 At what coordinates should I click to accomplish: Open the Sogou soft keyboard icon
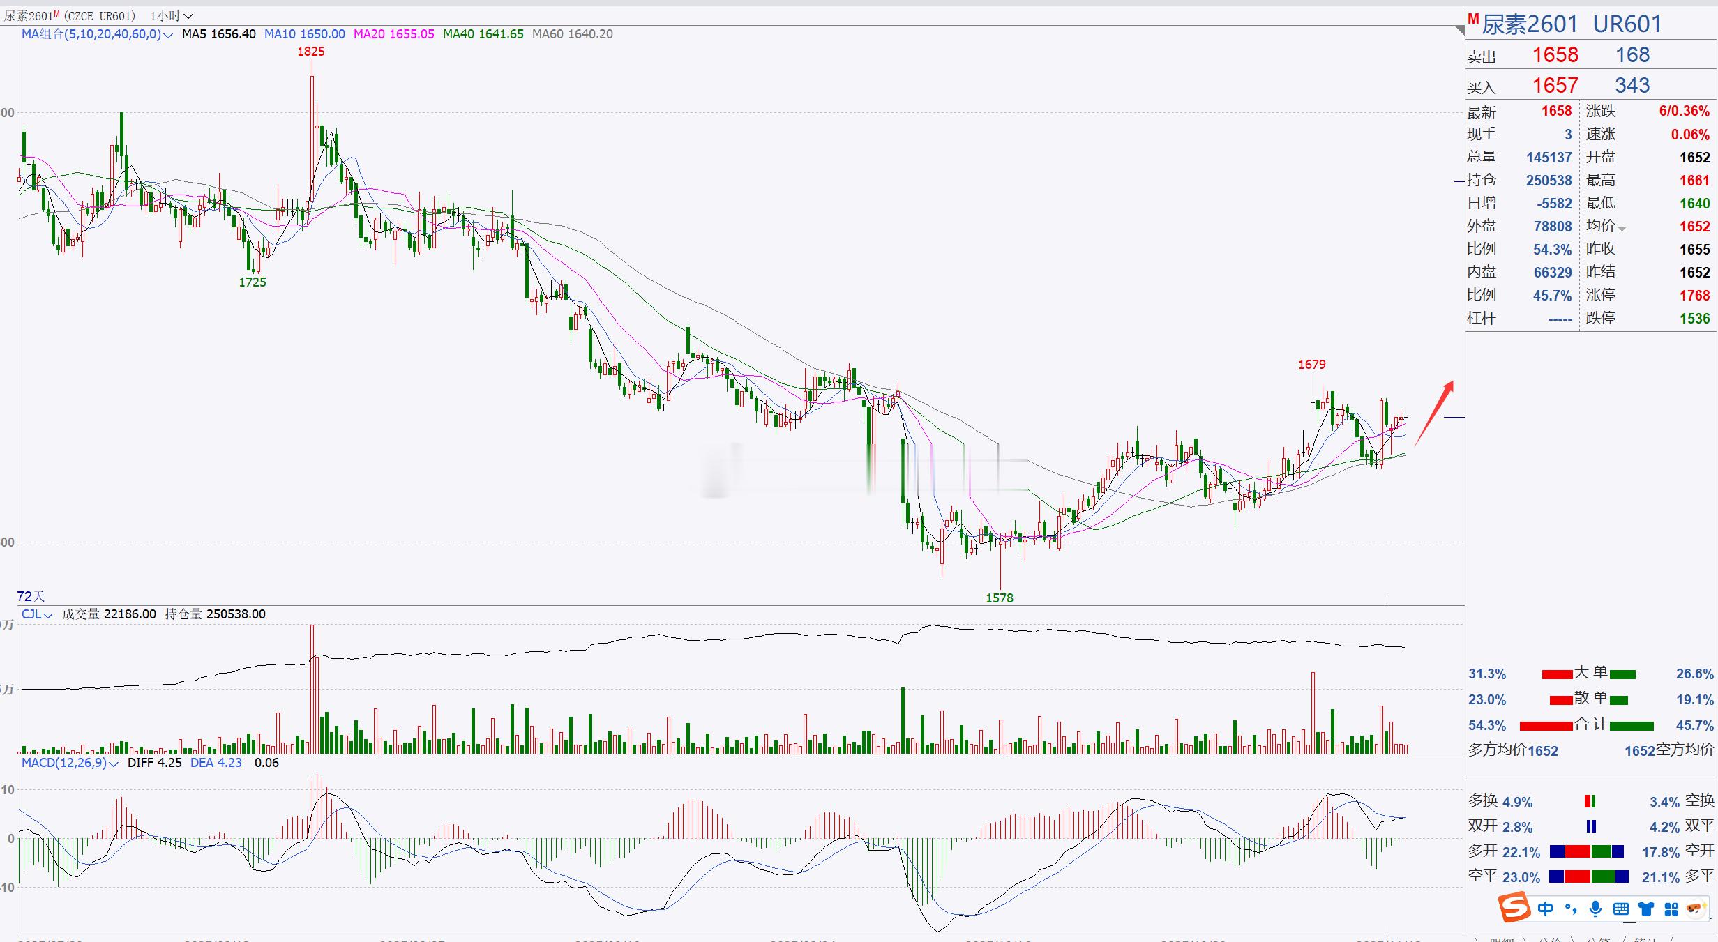(1621, 909)
